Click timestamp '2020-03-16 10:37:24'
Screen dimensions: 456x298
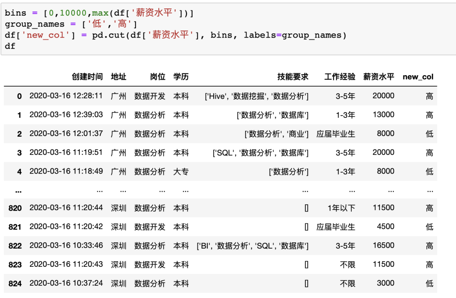66,284
